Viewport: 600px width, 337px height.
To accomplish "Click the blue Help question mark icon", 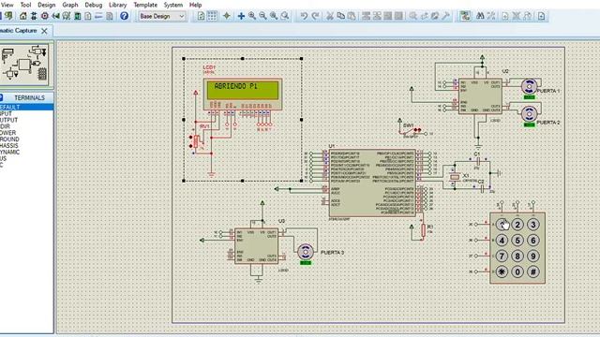I will coord(124,16).
